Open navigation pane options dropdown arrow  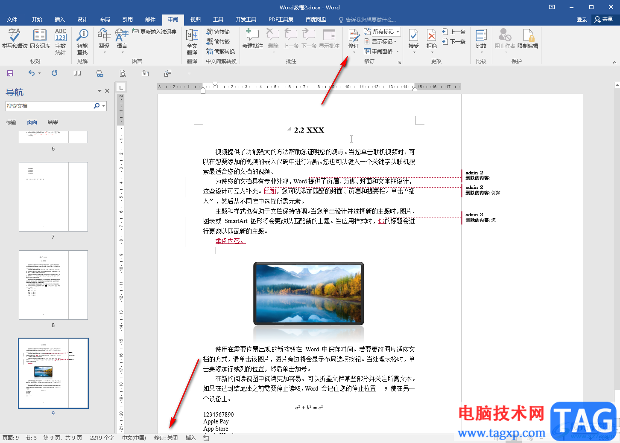pos(99,91)
